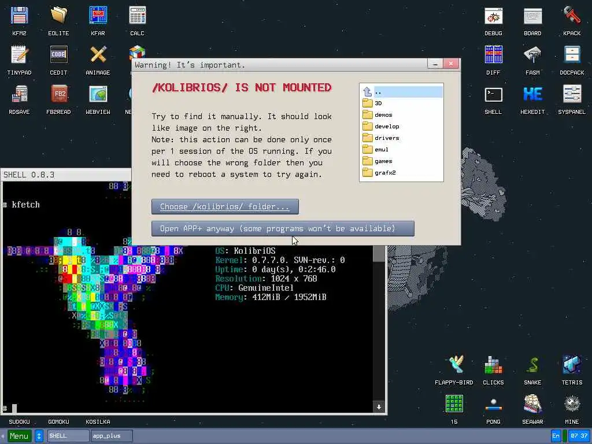Switch to SHELL task in taskbar
Image resolution: width=592 pixels, height=444 pixels.
[68, 436]
